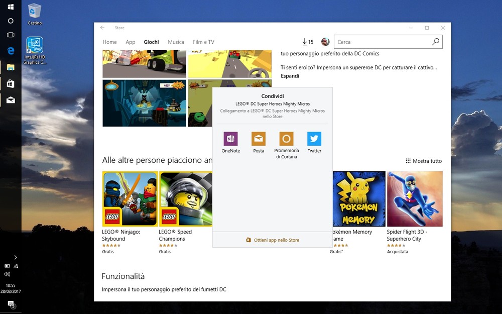Click LEGO Ninjago: Skybound title text
The height and width of the screenshot is (314, 502).
[121, 235]
